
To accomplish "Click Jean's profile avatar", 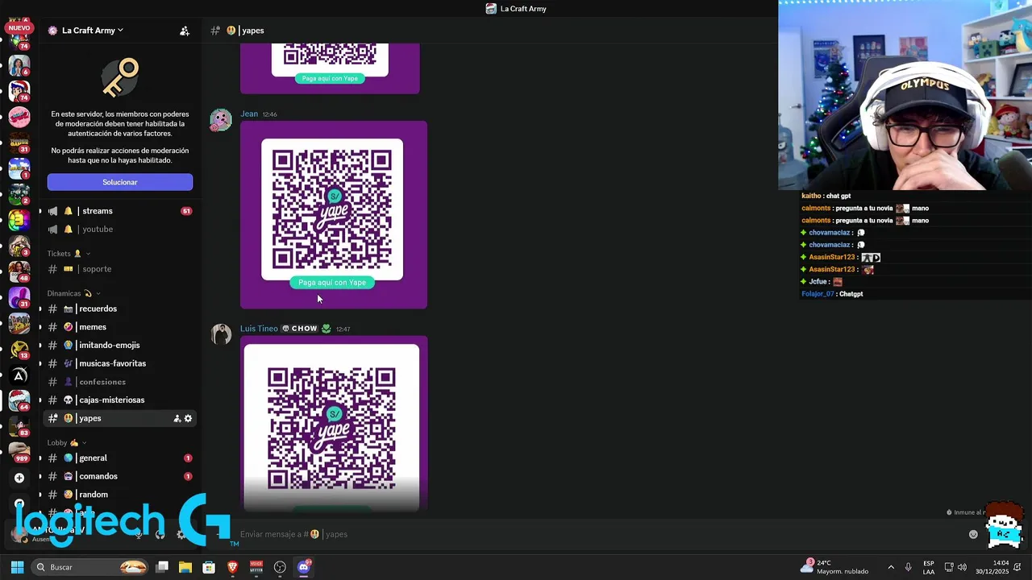I will (x=221, y=120).
